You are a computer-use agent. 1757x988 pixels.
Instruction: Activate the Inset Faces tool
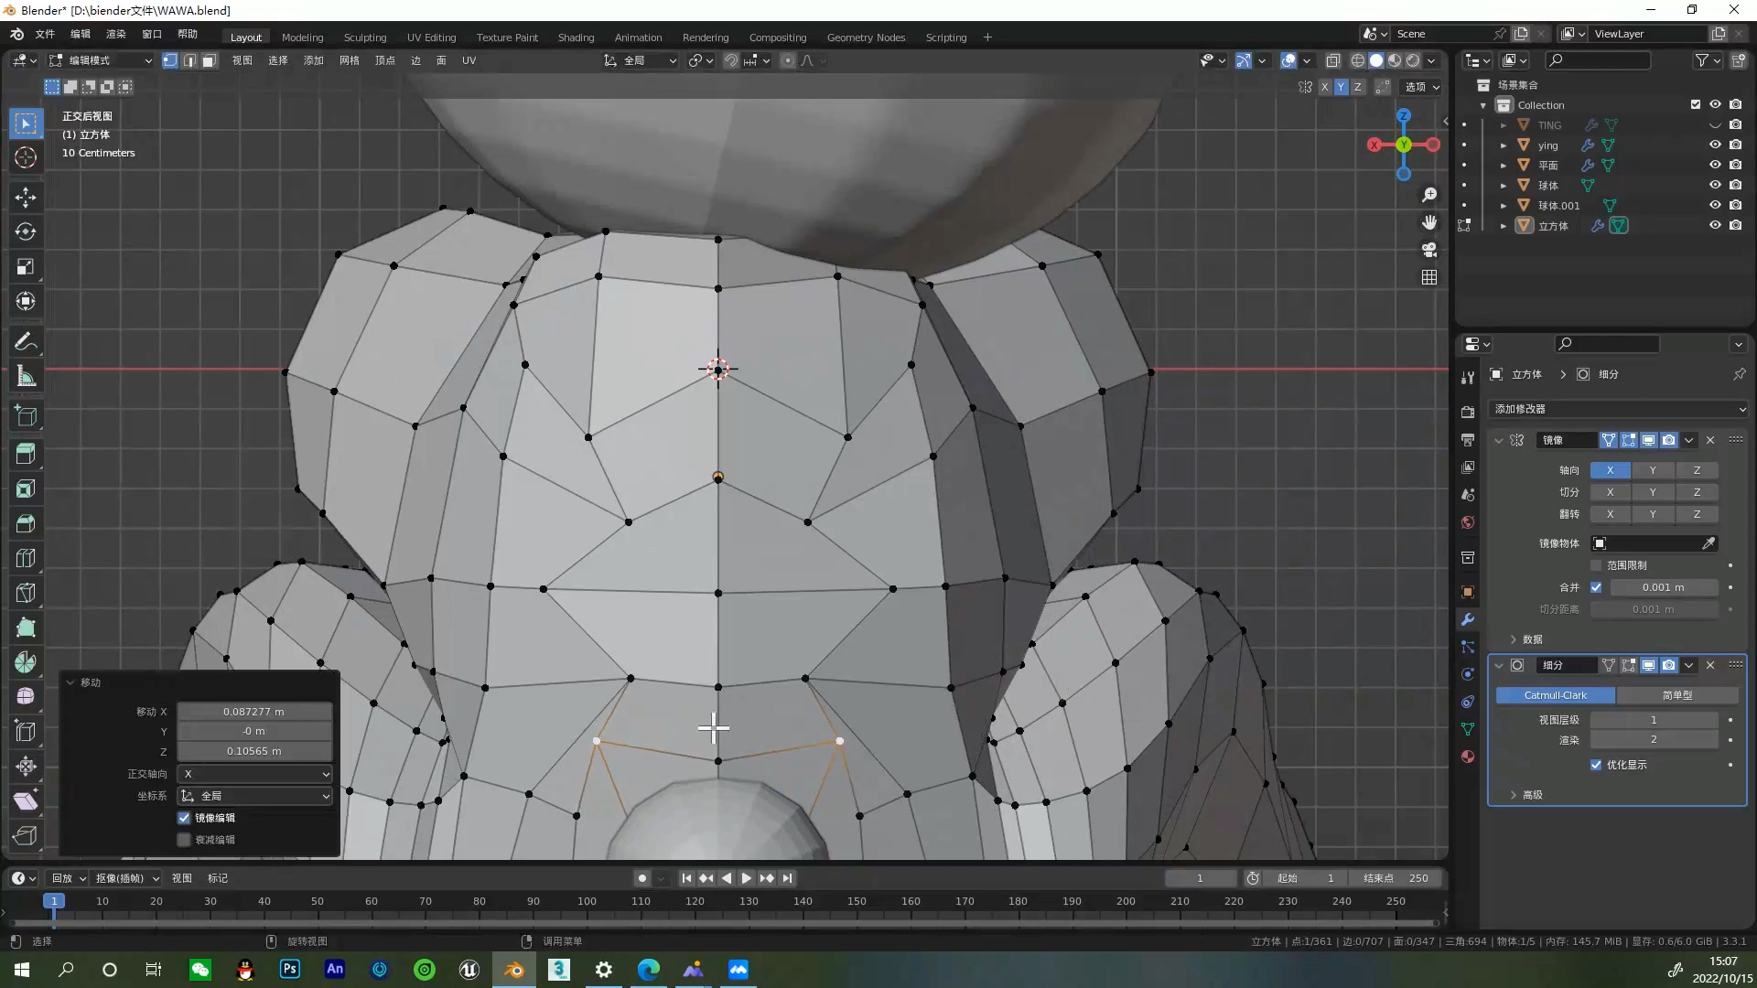[x=26, y=489]
